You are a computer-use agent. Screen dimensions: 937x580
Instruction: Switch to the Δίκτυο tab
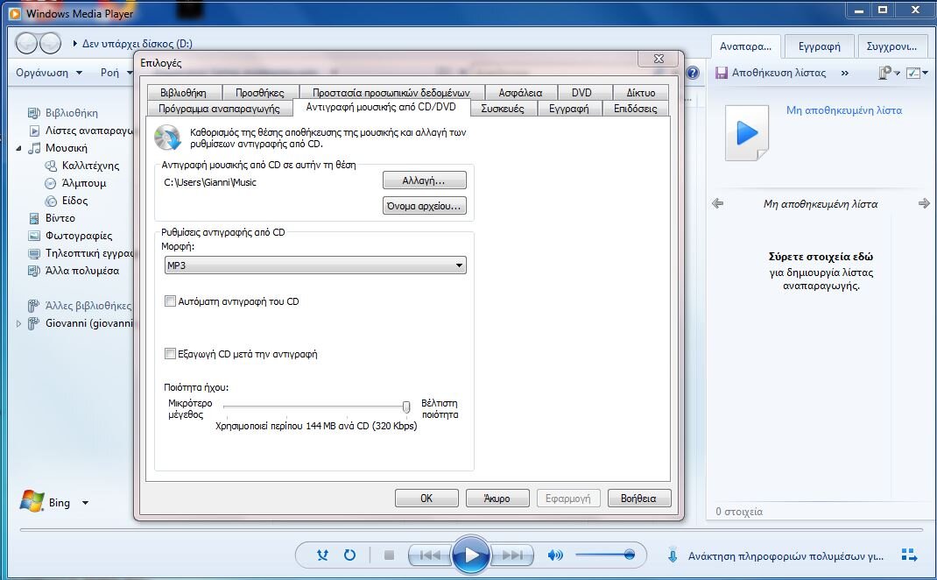click(641, 93)
